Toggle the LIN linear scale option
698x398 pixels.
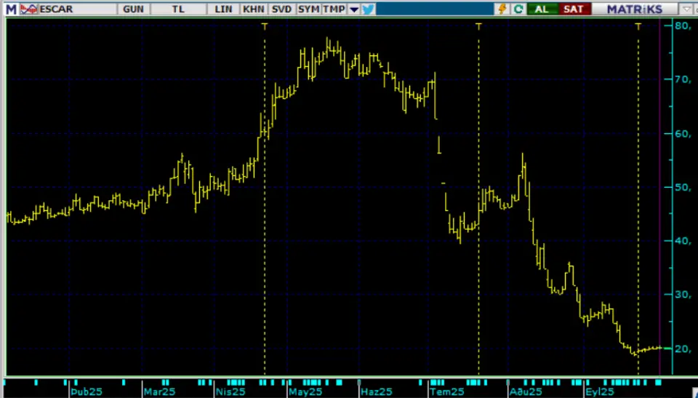224,9
